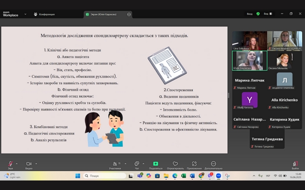Click the green Поделиться share screen icon
The width and height of the screenshot is (305, 190).
(156, 164)
